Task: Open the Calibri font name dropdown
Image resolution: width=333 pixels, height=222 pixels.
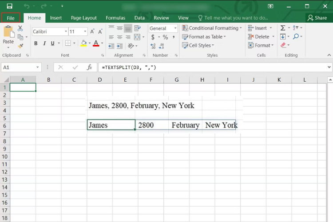Action: (x=66, y=32)
